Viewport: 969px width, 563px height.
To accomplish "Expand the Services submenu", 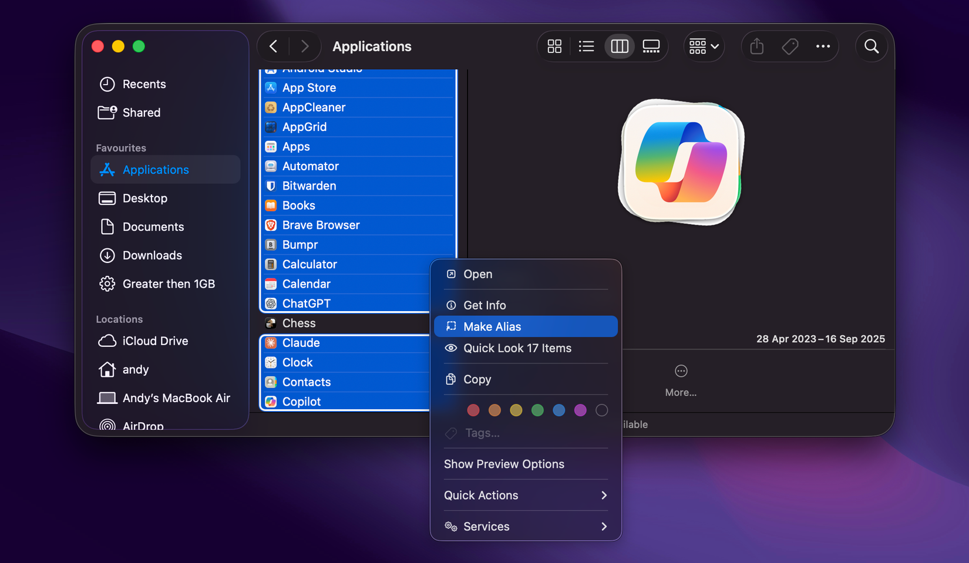I will (526, 527).
